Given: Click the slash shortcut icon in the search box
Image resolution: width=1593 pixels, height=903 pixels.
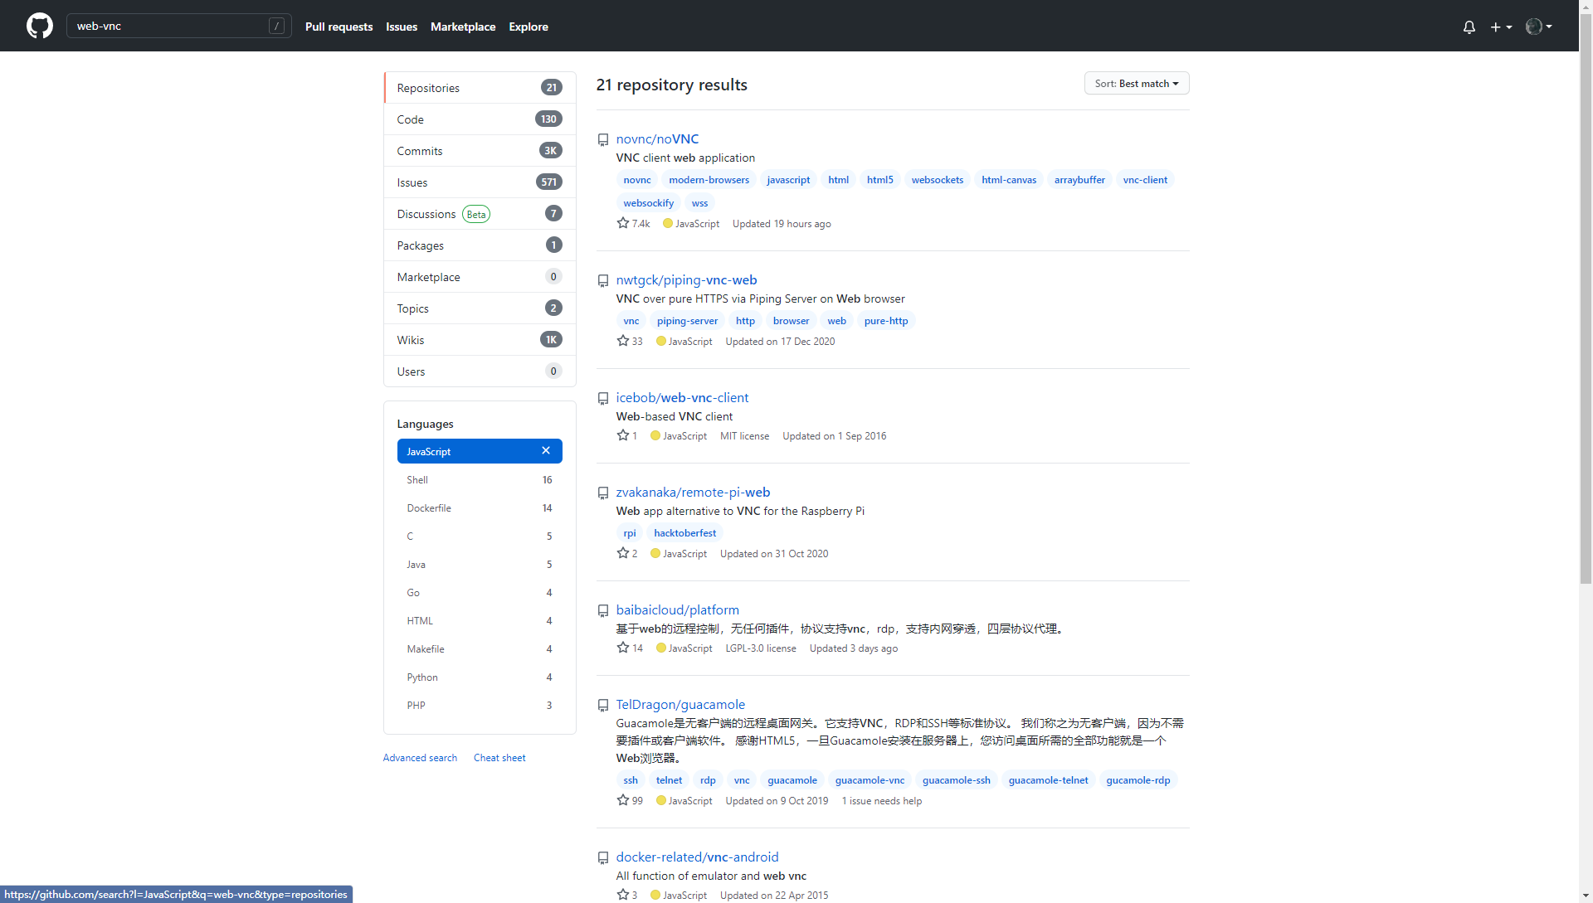Looking at the screenshot, I should 277,26.
